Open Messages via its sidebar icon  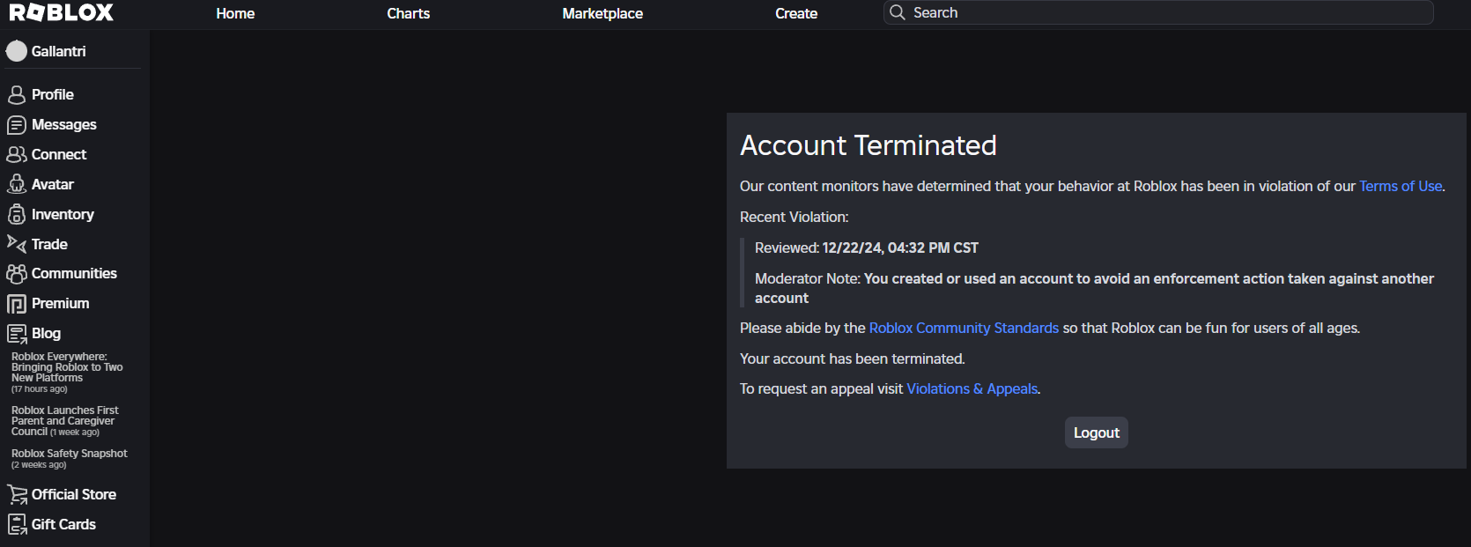[17, 125]
